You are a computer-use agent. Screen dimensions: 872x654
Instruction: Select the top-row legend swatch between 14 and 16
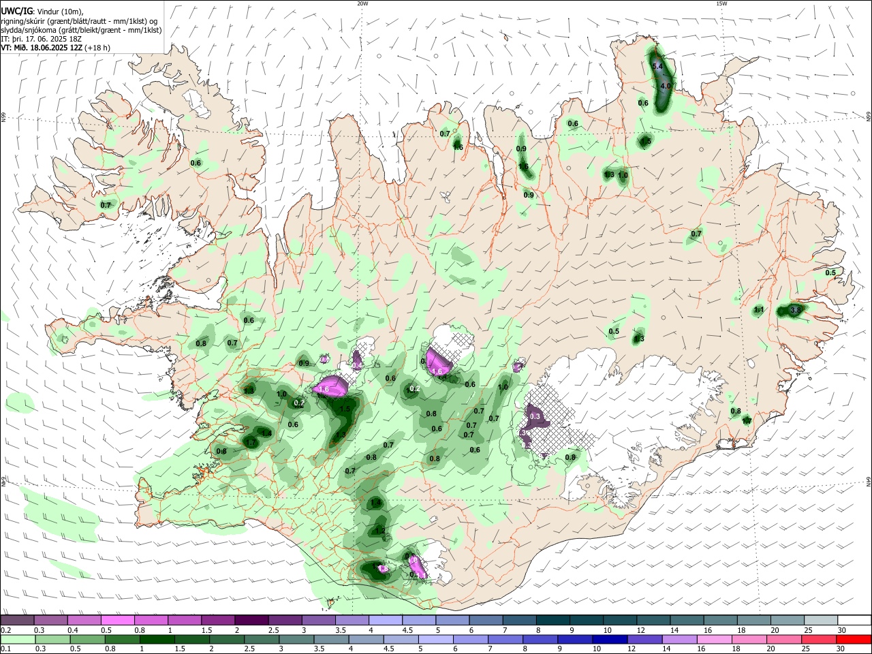(686, 620)
